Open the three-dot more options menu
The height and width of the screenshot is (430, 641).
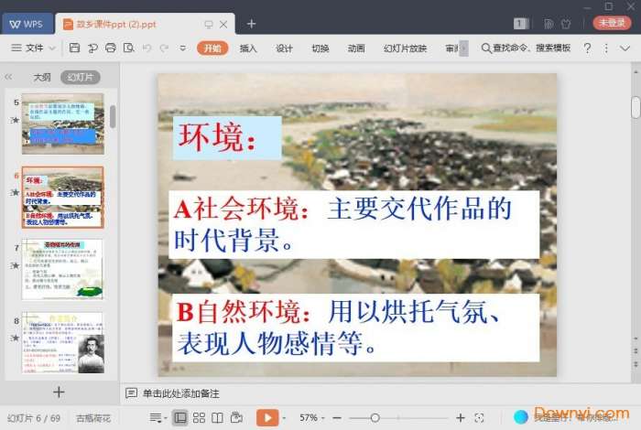click(x=606, y=48)
